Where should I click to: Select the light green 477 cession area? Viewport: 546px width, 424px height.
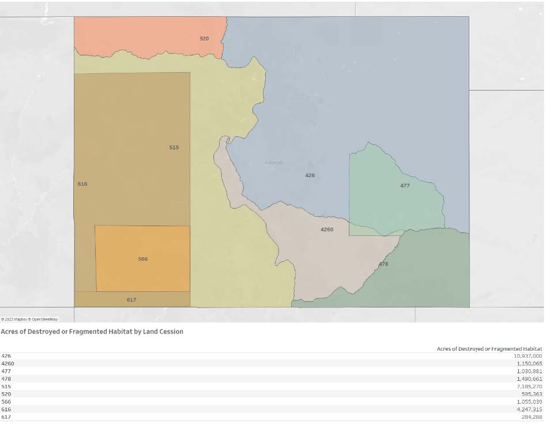[x=398, y=196]
